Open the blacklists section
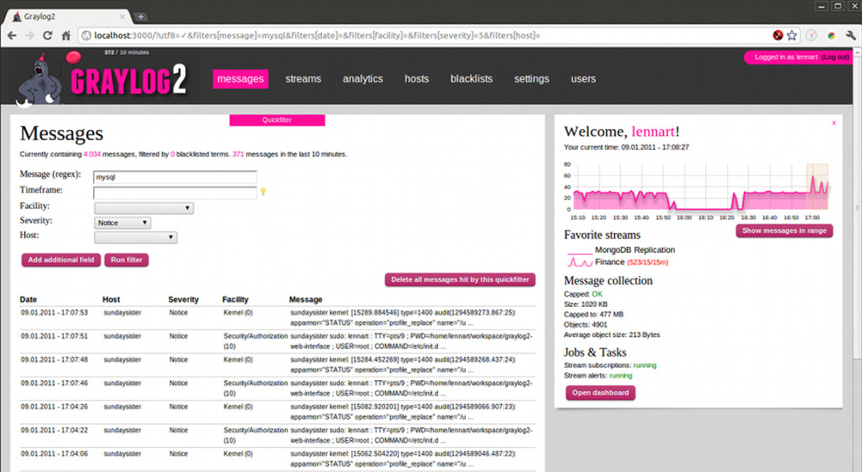 click(x=472, y=79)
